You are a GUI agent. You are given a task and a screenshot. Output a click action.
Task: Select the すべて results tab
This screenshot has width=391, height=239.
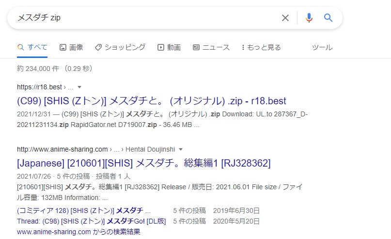(32, 47)
